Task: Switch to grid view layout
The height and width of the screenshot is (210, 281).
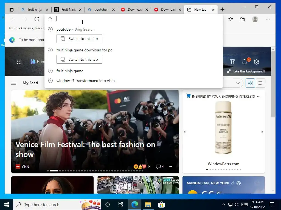Action: tap(250, 83)
